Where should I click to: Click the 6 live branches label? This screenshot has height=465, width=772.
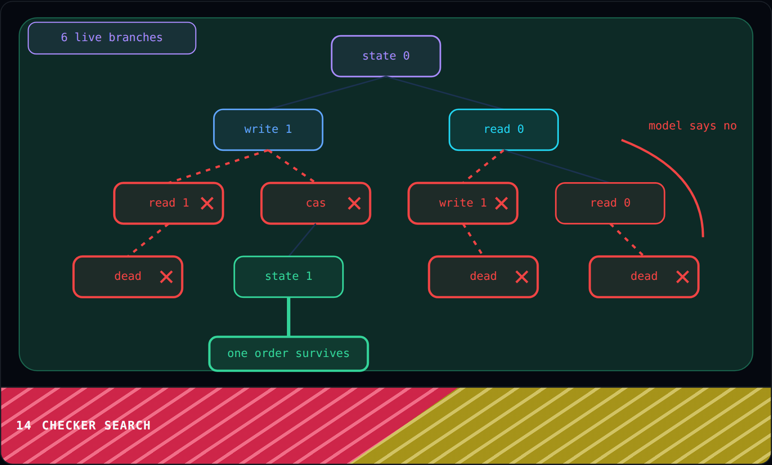click(112, 38)
